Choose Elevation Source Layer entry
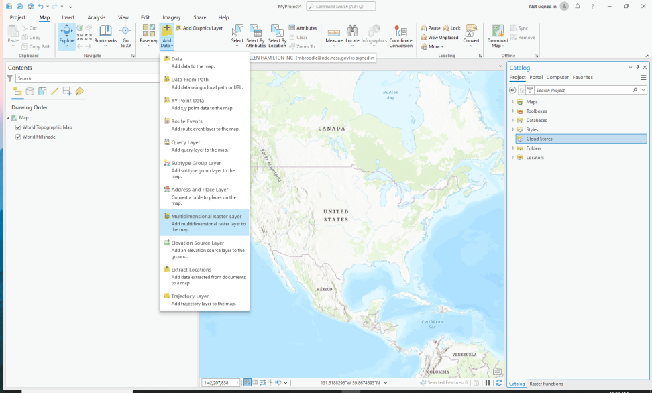This screenshot has width=652, height=393. tap(205, 249)
